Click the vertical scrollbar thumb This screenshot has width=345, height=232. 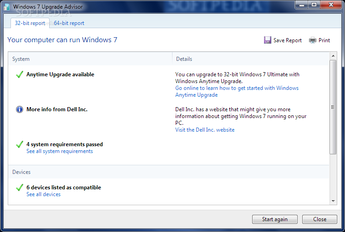(x=333, y=107)
